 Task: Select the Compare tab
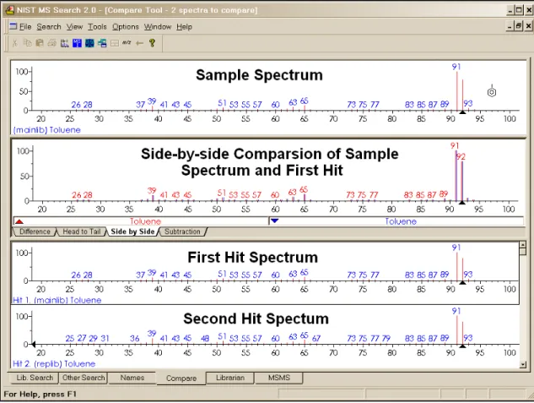coord(181,378)
